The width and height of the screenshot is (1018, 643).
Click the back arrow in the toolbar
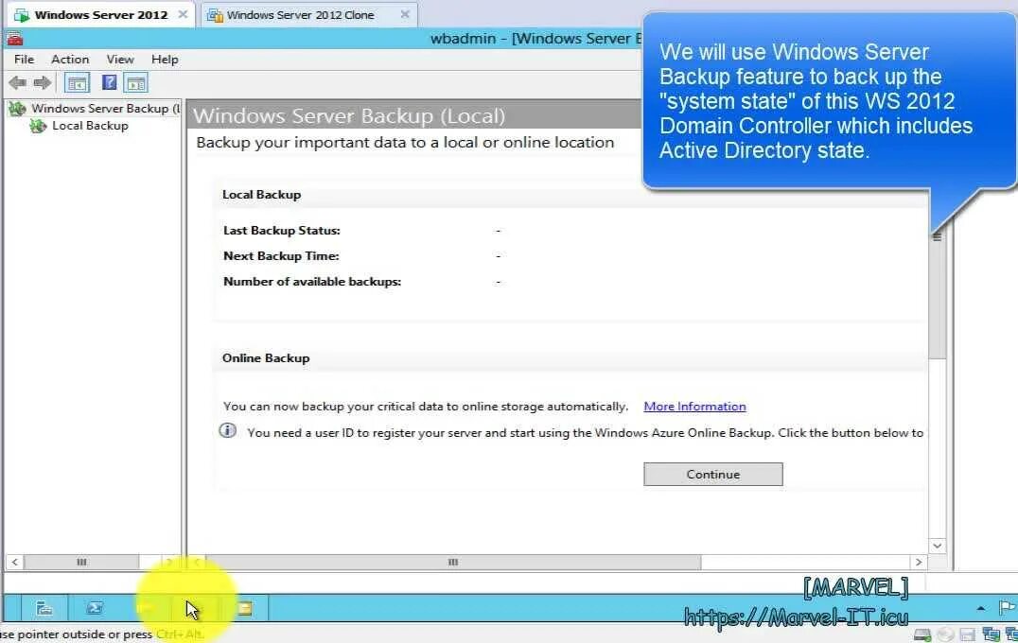click(x=18, y=83)
